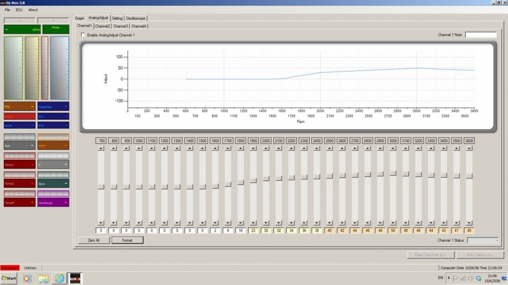The image size is (508, 285).
Task: Select the Channel2 tab
Action: pyautogui.click(x=102, y=26)
